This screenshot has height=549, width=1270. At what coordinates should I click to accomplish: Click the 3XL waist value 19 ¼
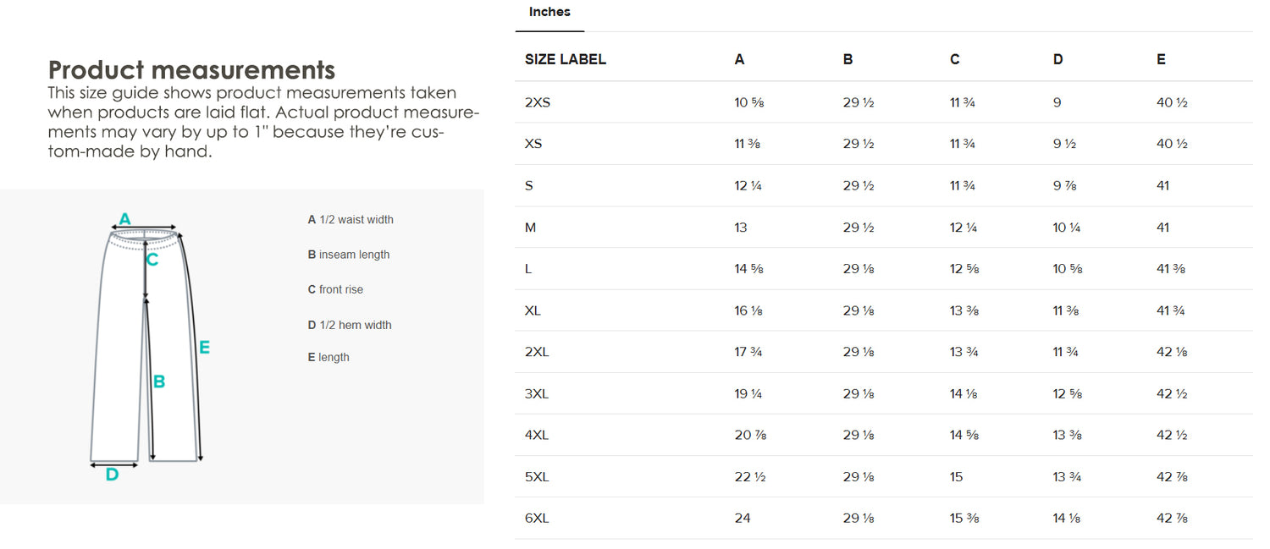[x=748, y=393]
